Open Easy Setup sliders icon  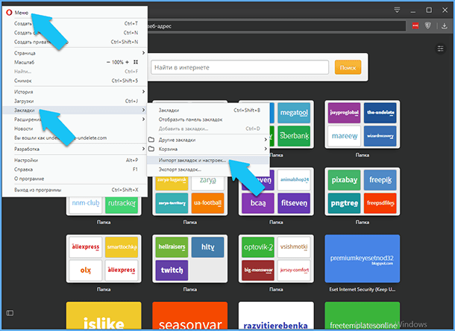441,49
